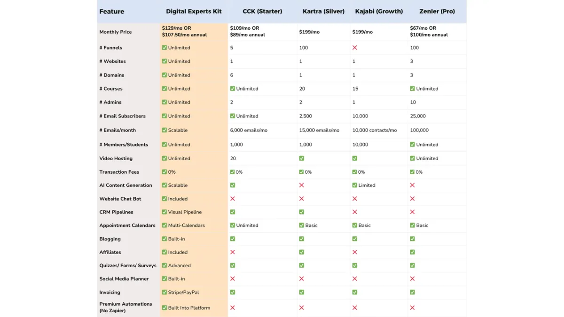
Task: Click the red X in Kajabi's Funnels row
Action: click(355, 47)
